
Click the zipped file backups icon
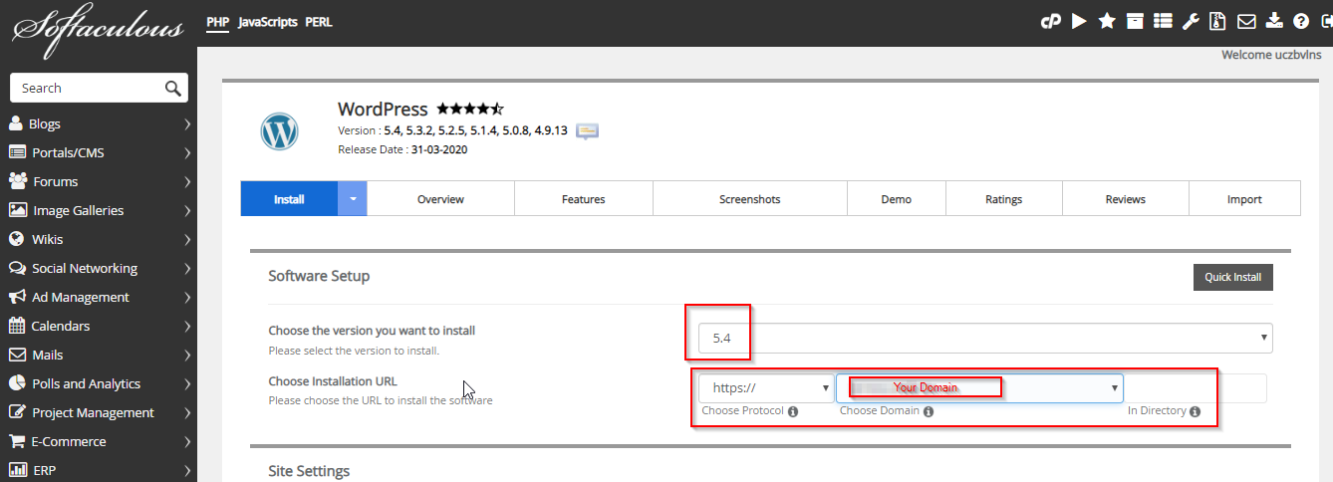click(x=1217, y=21)
